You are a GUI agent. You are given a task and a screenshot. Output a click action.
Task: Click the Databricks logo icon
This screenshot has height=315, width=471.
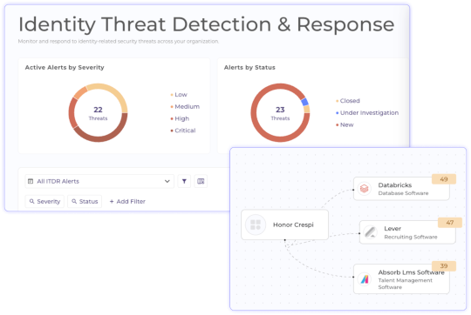(x=364, y=189)
